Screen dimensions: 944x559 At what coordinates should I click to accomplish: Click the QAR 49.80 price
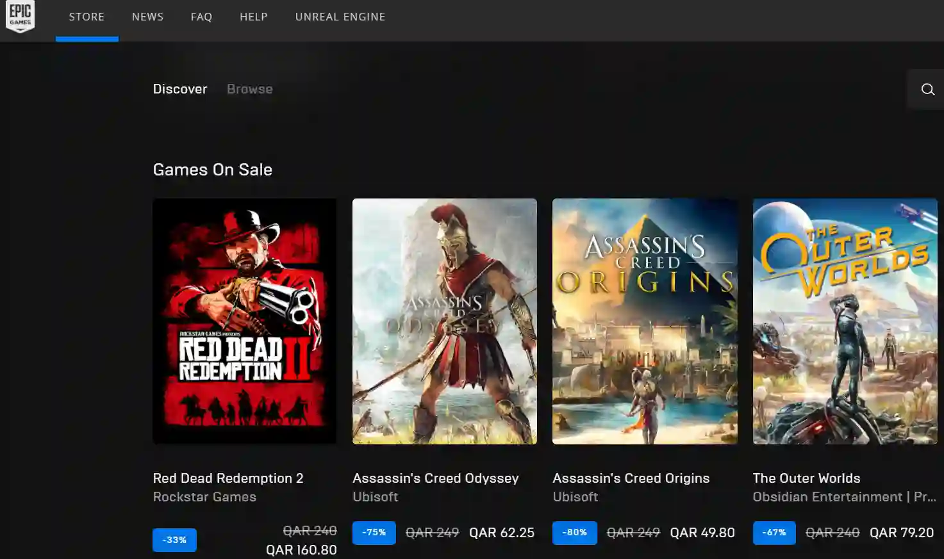(702, 533)
